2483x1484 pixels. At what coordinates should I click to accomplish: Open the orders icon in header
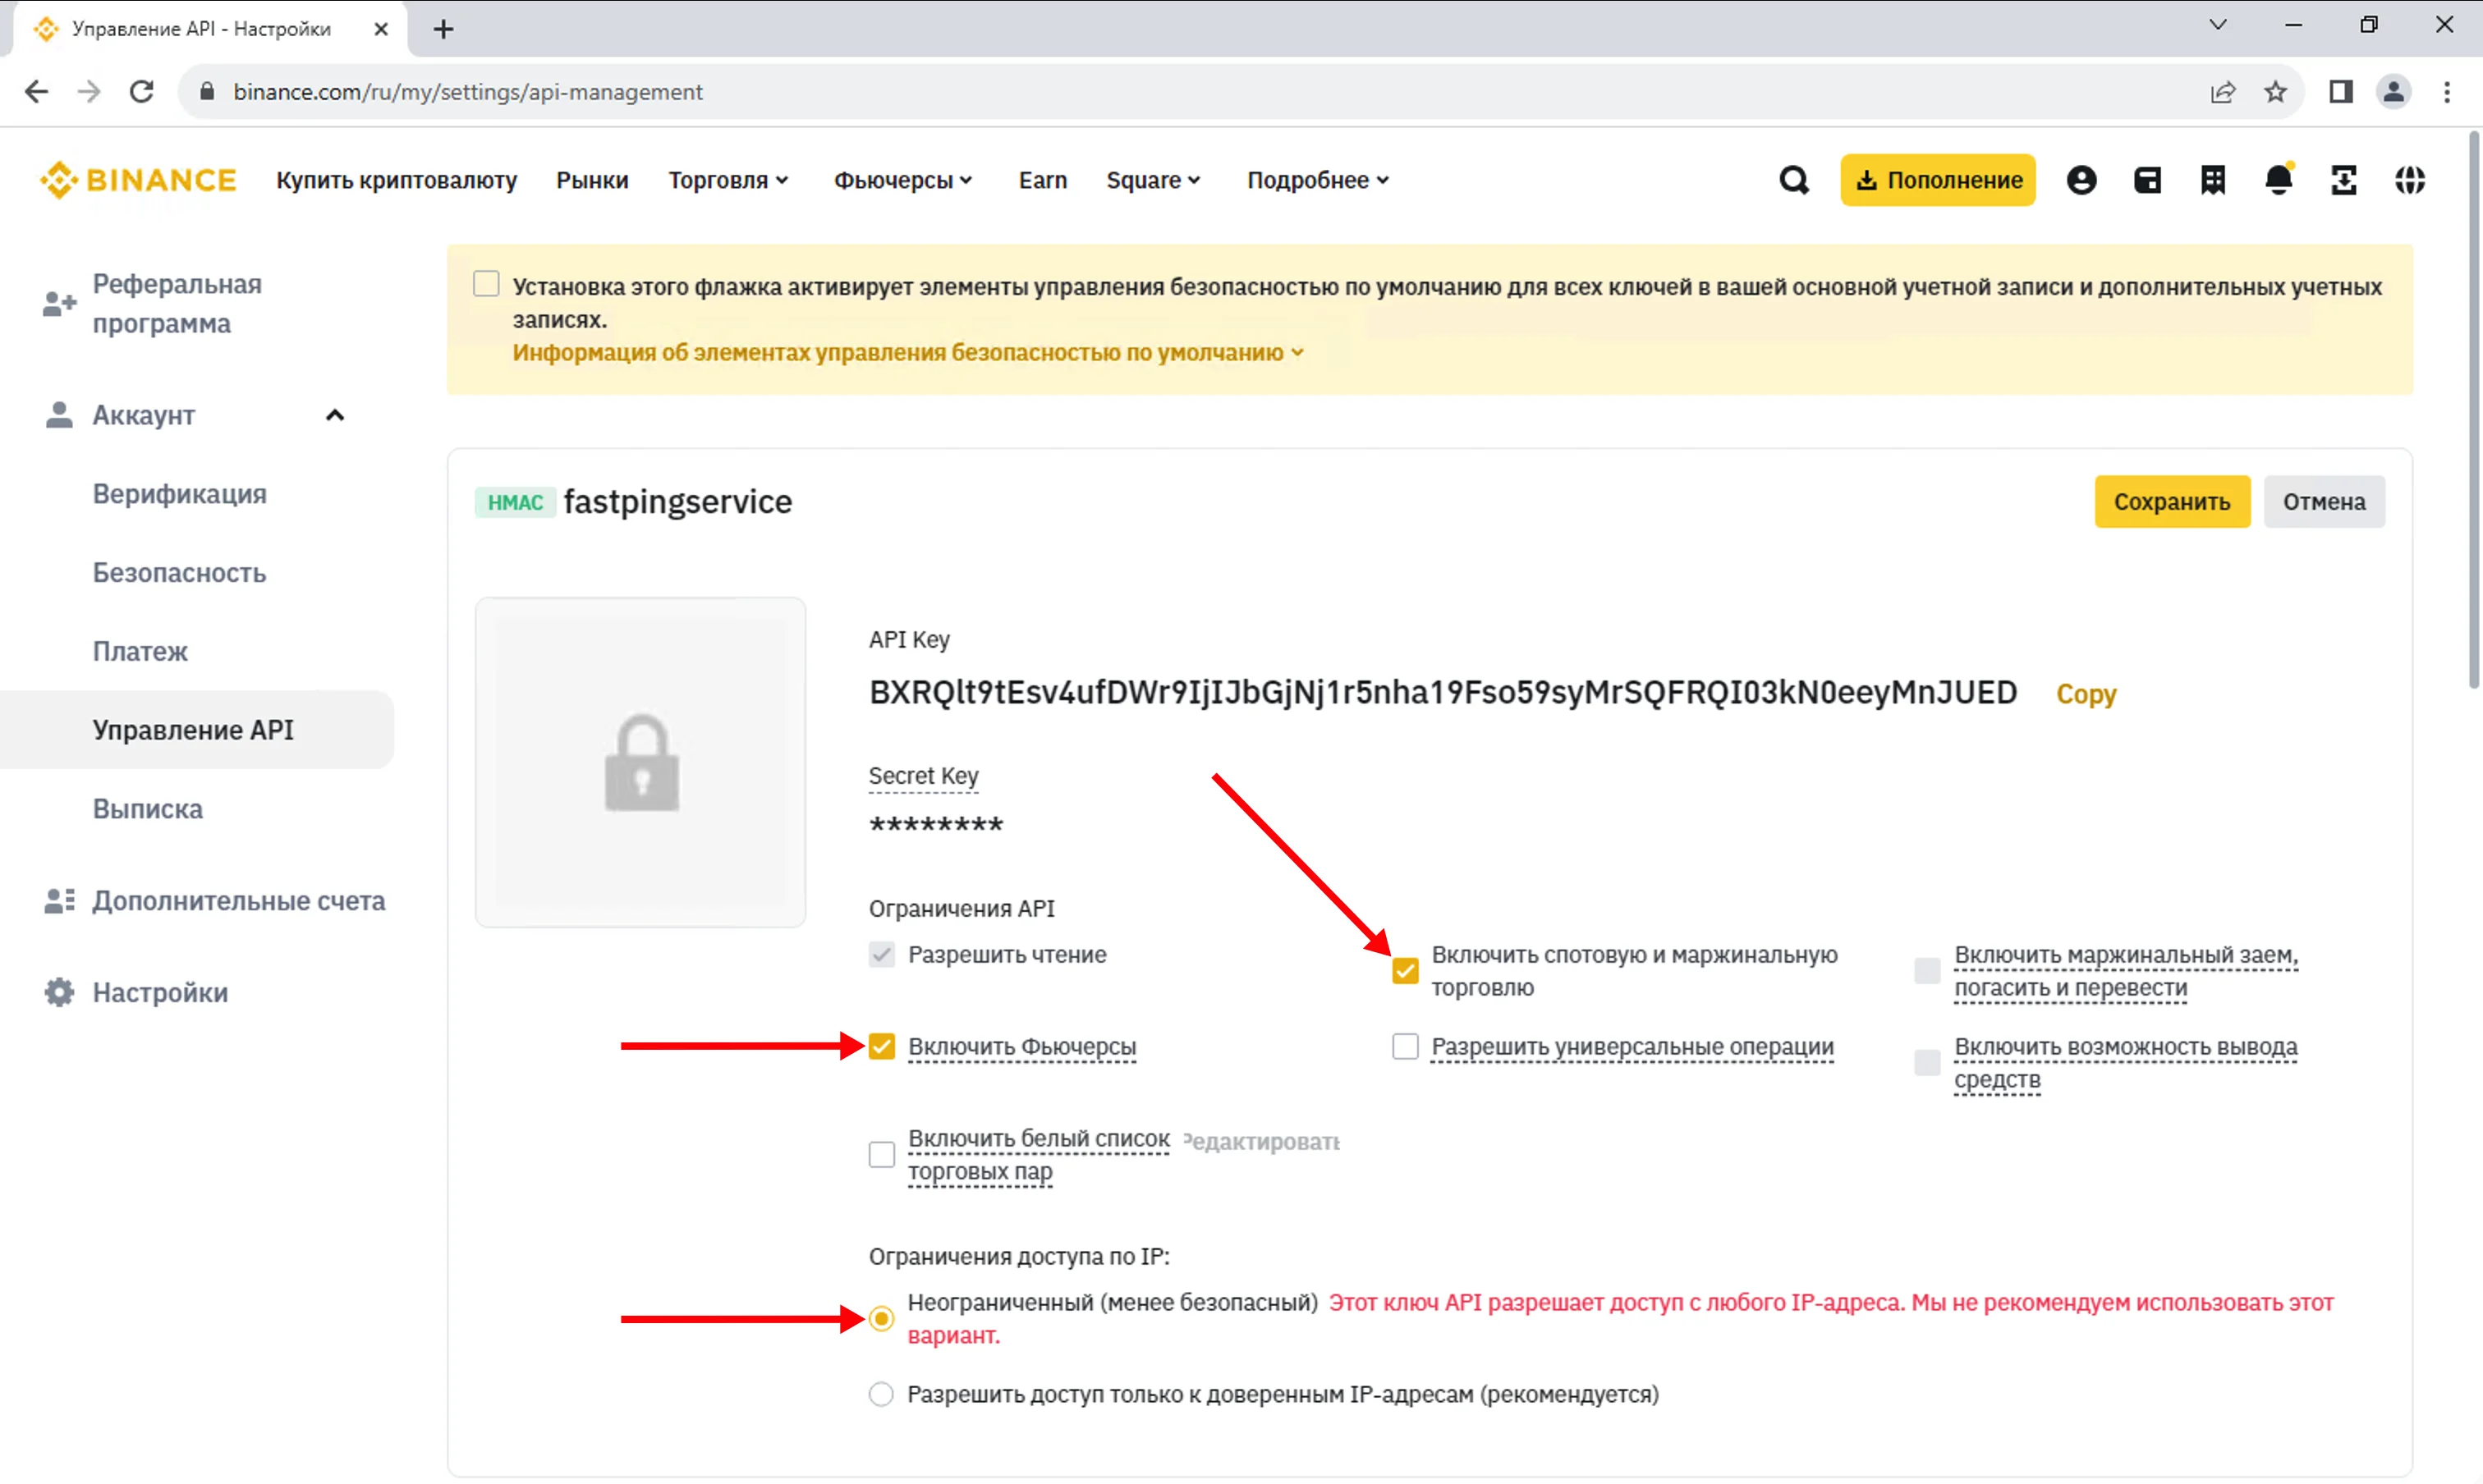point(2213,180)
